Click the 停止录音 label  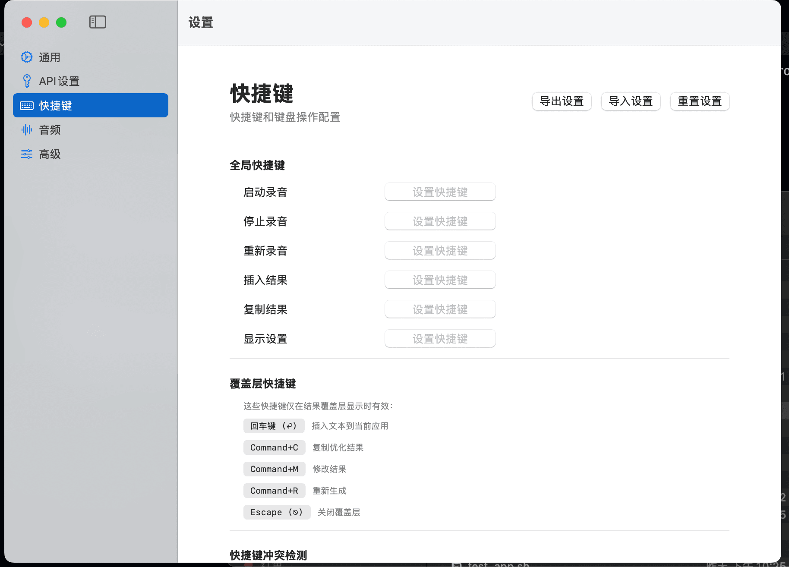click(x=265, y=221)
